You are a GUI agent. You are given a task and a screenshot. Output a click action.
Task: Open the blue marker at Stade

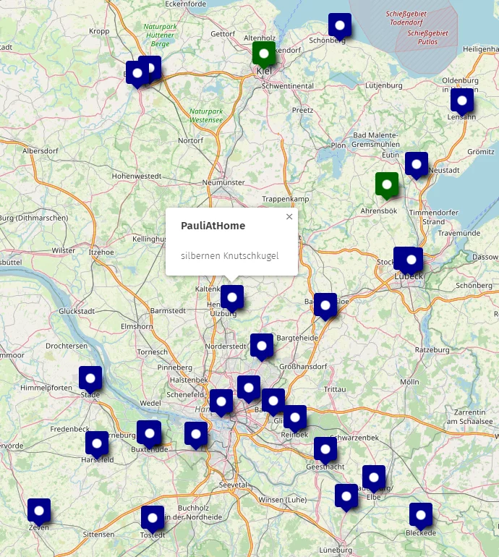(x=90, y=378)
